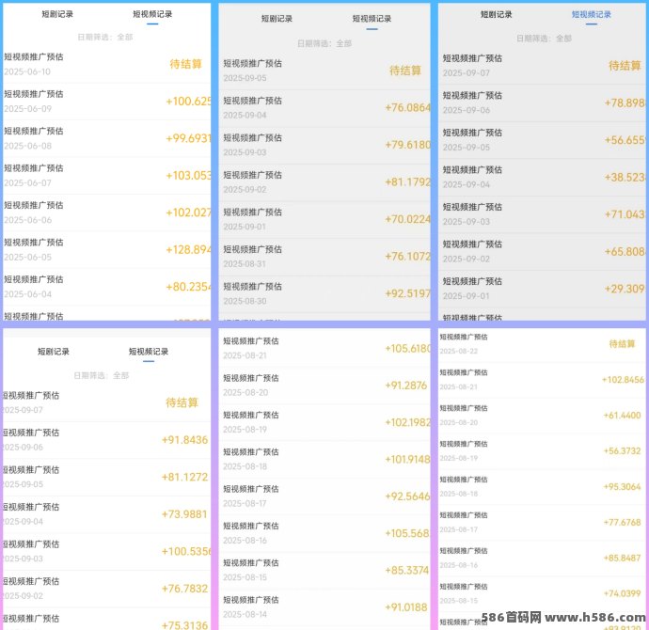This screenshot has width=649, height=630.
Task: Select the amount +65.808
Action: pos(625,251)
